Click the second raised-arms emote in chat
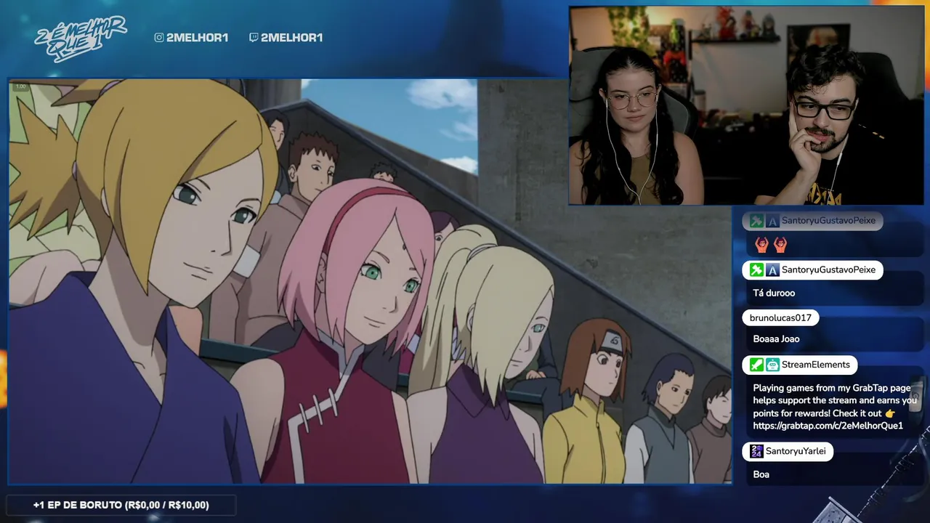Screen dimensions: 930x523 click(x=780, y=245)
